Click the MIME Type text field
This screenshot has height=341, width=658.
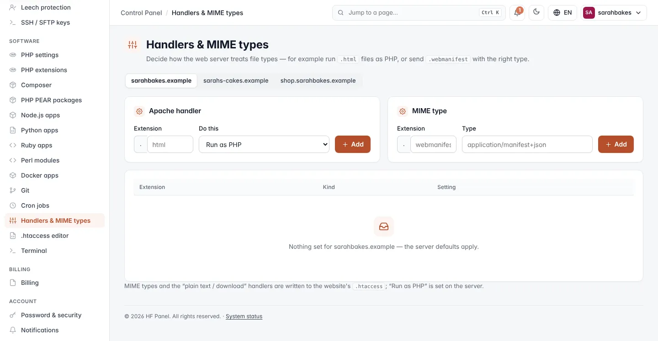(x=527, y=144)
